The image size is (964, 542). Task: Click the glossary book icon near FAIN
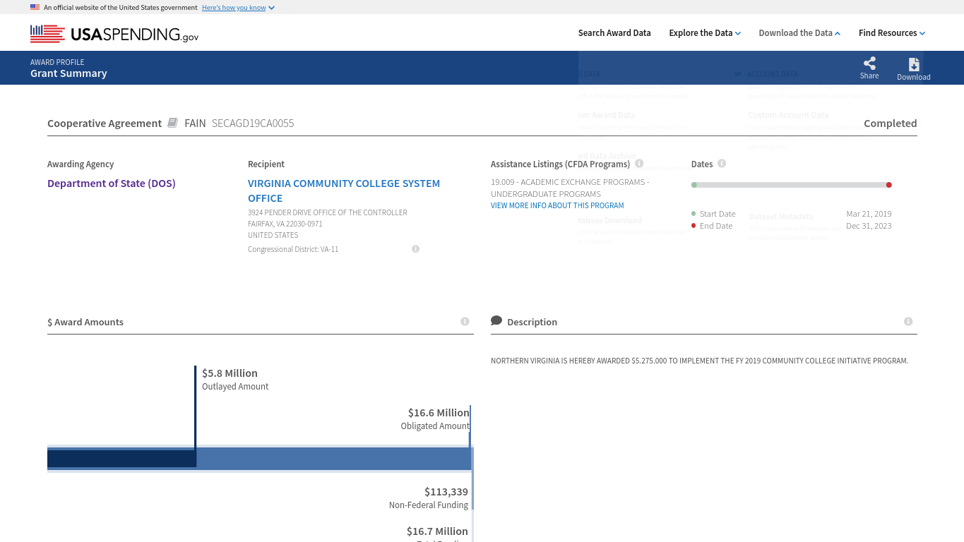point(172,123)
